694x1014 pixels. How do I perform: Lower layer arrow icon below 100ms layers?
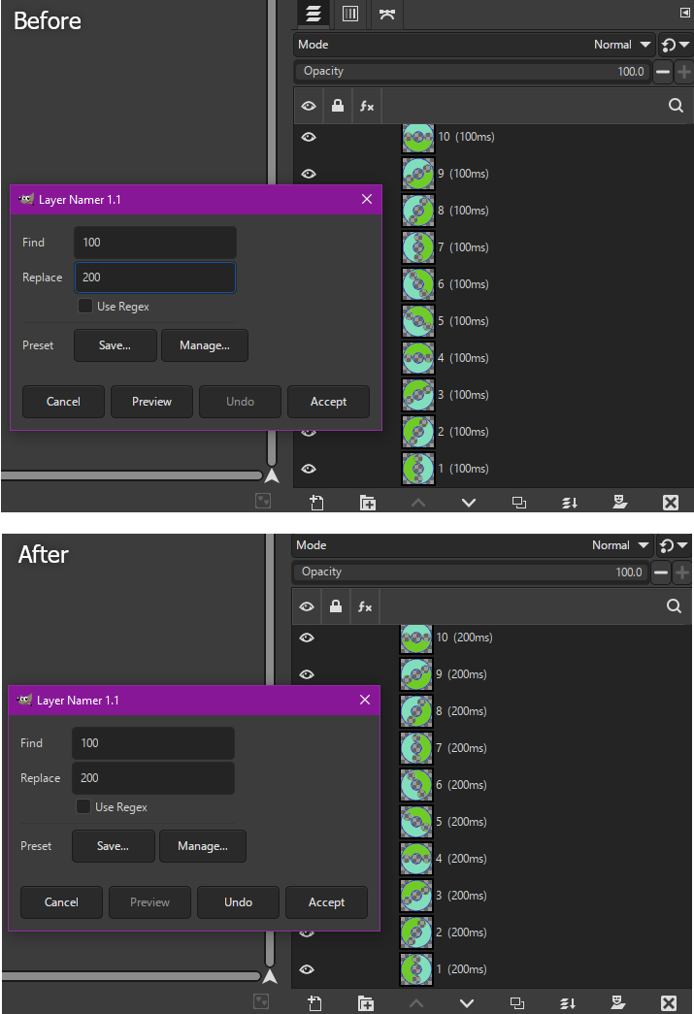(469, 503)
